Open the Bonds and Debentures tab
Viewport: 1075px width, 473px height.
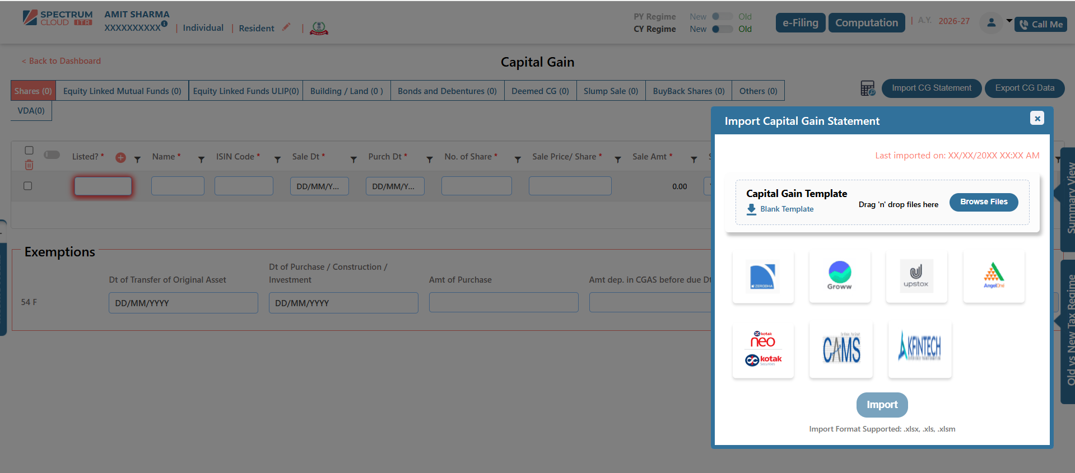pos(447,91)
